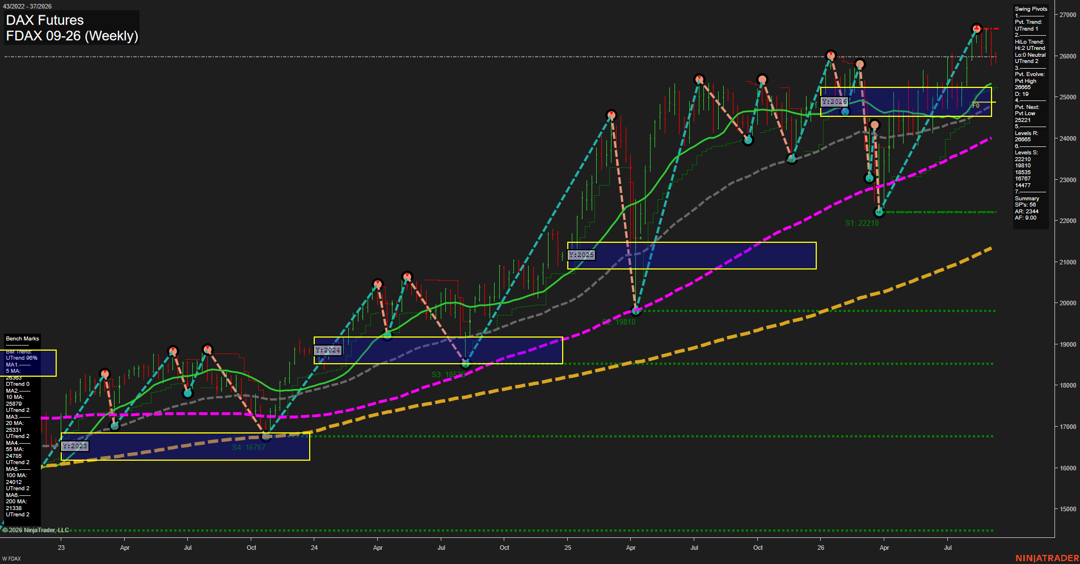Click the NINJATRADER logo
This screenshot has height=564, width=1080.
tap(1047, 558)
